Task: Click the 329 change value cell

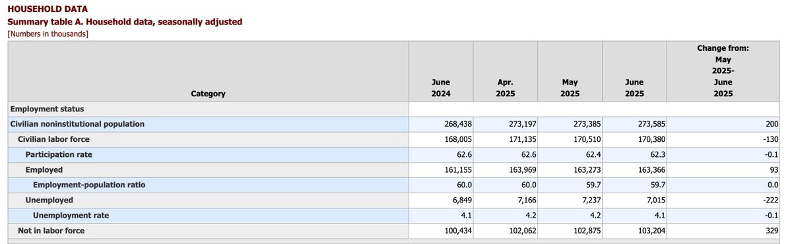Action: point(724,230)
